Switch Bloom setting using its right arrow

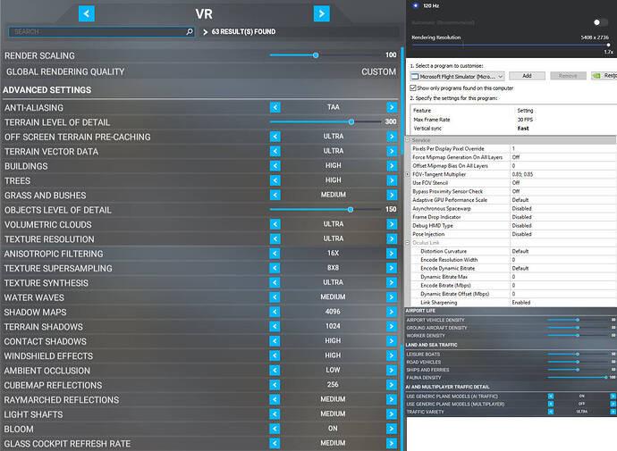click(x=392, y=429)
